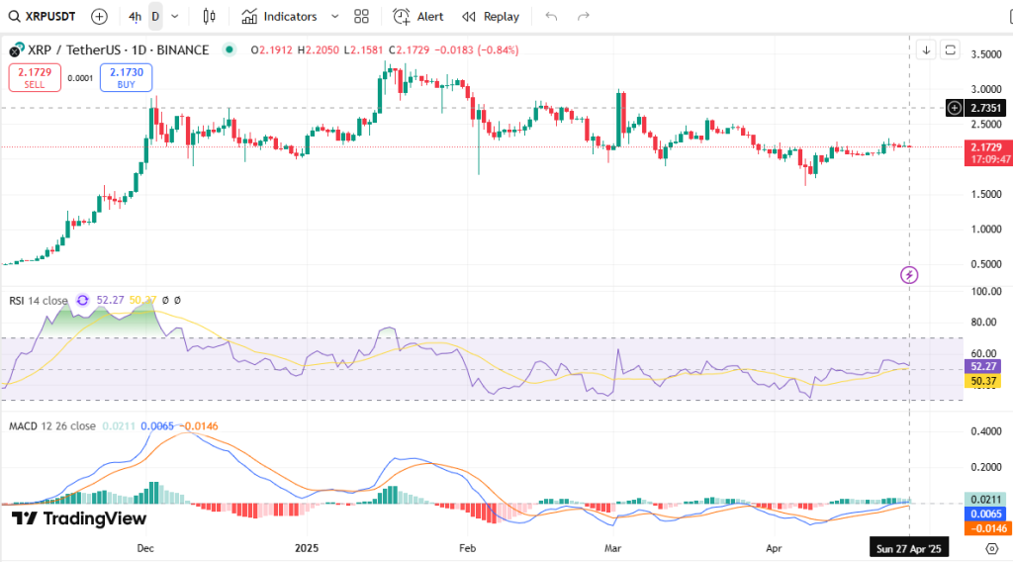This screenshot has width=1013, height=562.
Task: Select the MACD 12 26 close legend
Action: pyautogui.click(x=52, y=425)
